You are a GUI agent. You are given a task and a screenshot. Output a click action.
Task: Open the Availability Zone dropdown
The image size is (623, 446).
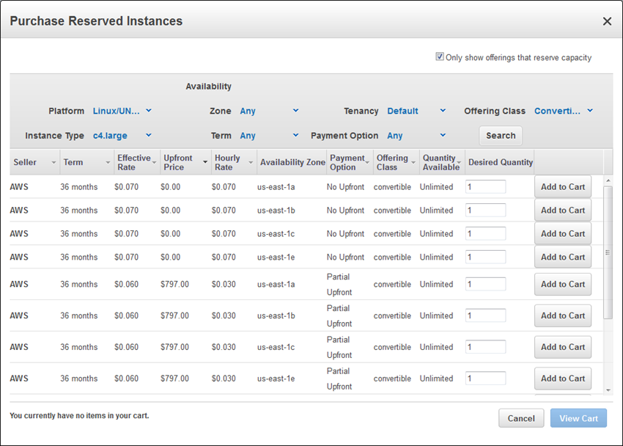click(x=269, y=111)
